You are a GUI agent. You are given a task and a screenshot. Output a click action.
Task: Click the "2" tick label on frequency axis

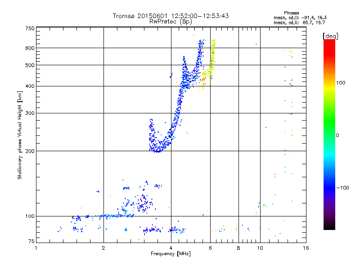pyautogui.click(x=103, y=248)
